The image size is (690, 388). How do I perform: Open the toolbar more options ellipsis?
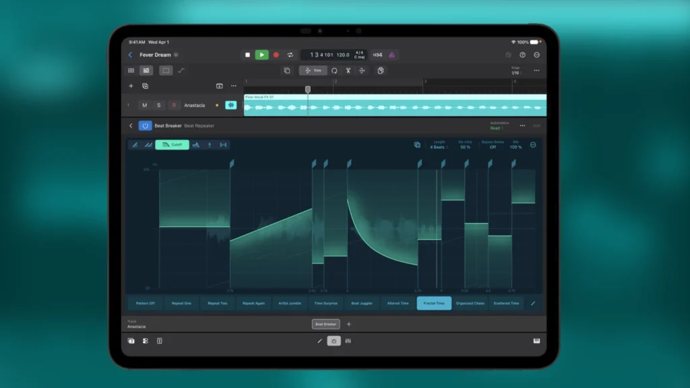536,70
